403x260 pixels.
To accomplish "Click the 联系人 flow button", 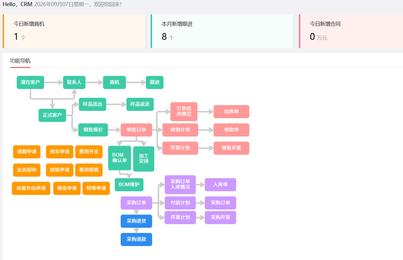I will click(74, 82).
